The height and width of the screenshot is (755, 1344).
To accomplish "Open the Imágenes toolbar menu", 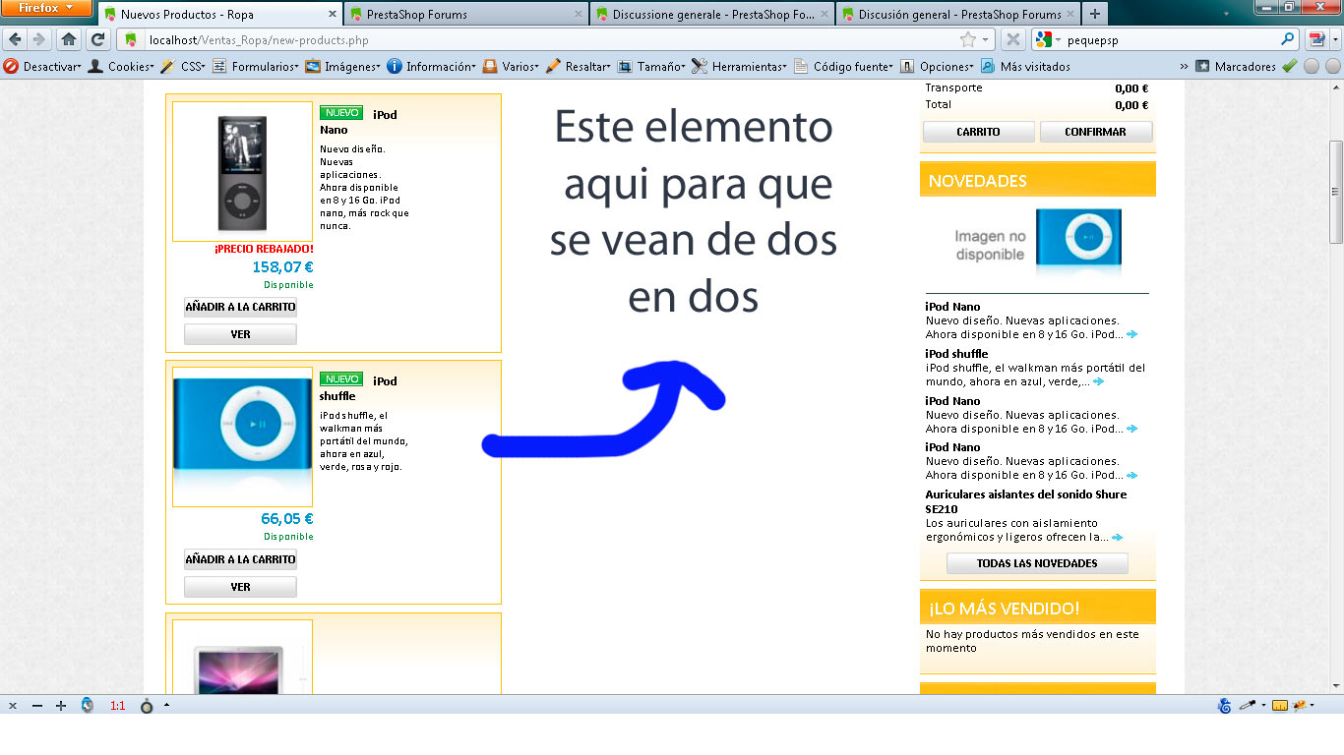I will click(x=342, y=67).
